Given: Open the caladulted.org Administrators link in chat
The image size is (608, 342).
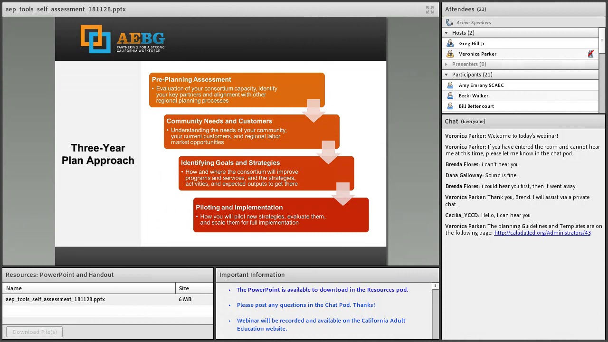Looking at the screenshot, I should click(542, 233).
